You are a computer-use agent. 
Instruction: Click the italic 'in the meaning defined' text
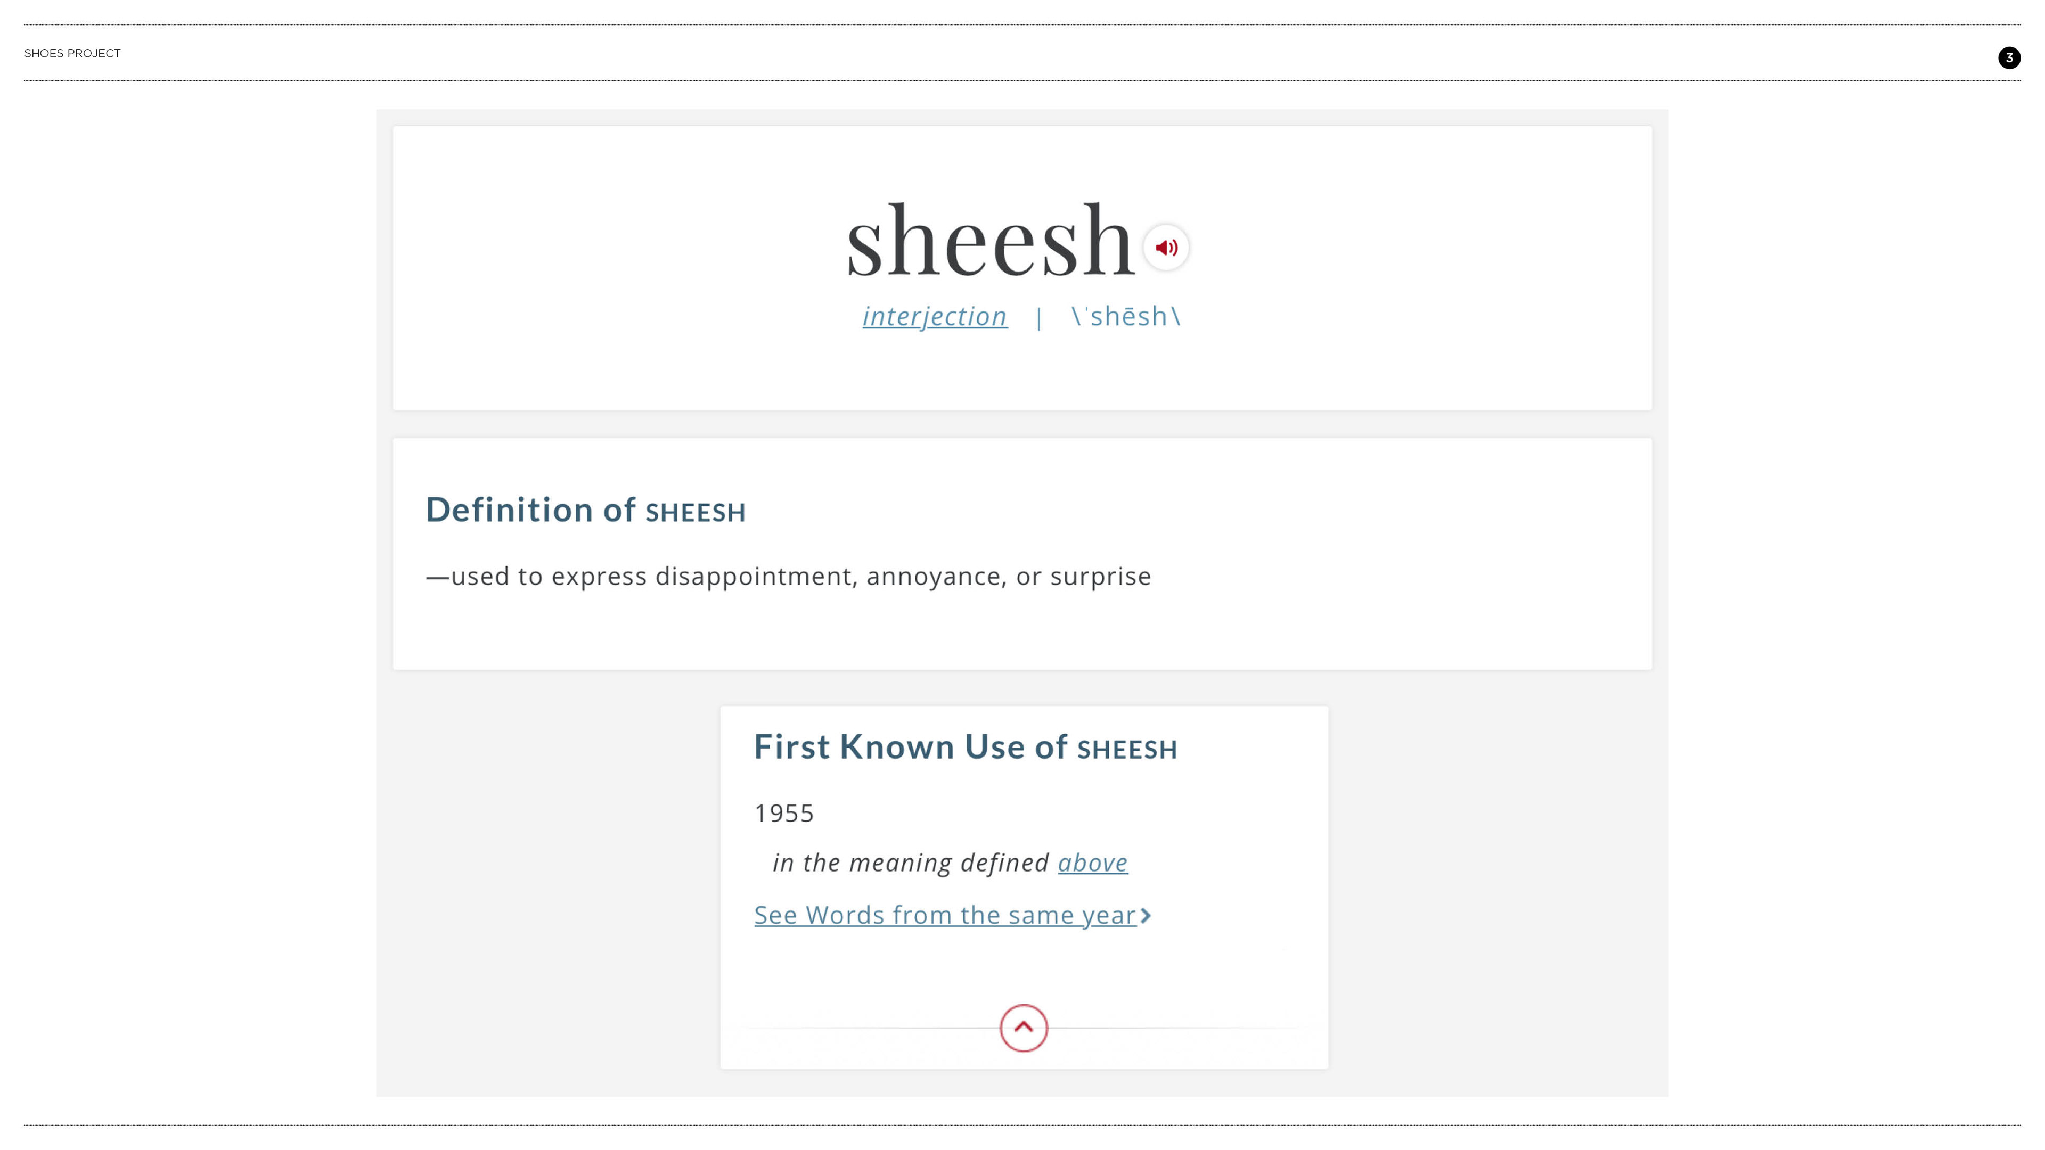(911, 862)
